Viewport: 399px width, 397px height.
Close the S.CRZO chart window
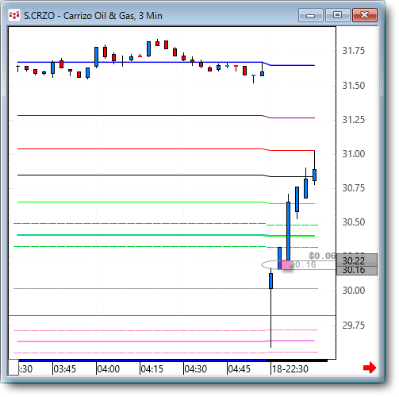[365, 15]
